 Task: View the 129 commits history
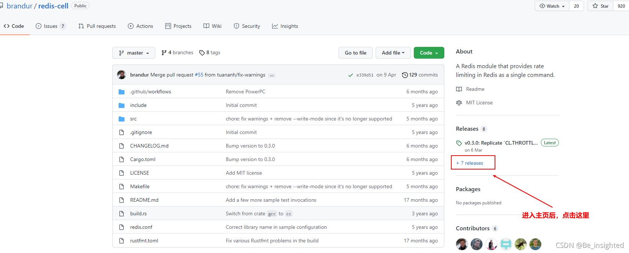point(420,75)
